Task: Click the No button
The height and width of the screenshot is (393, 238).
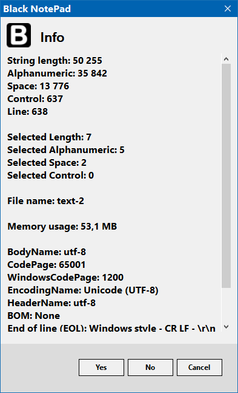Action: (x=150, y=367)
